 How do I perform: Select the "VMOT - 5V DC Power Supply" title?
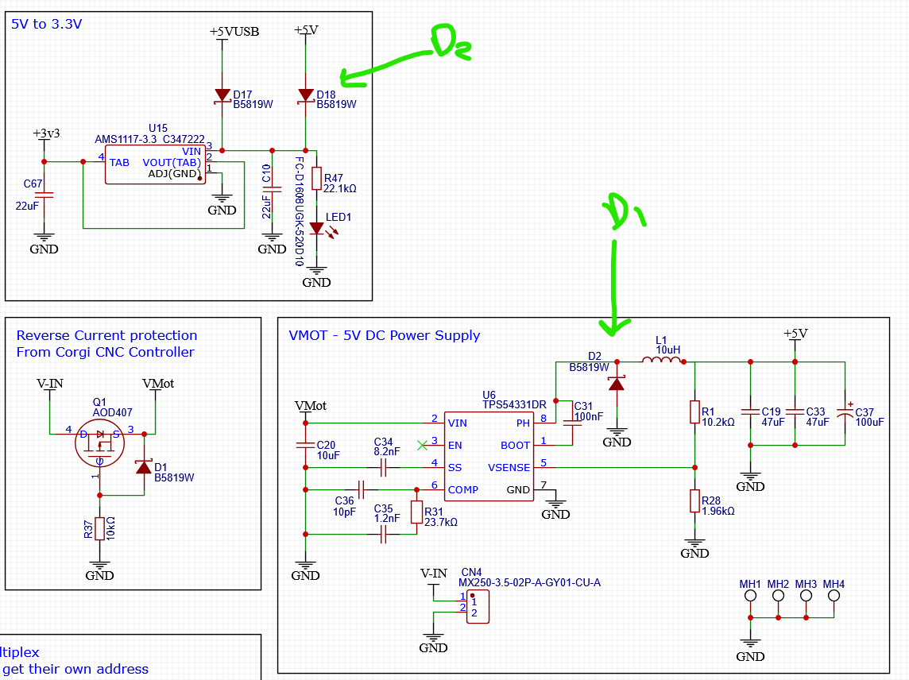pyautogui.click(x=384, y=335)
